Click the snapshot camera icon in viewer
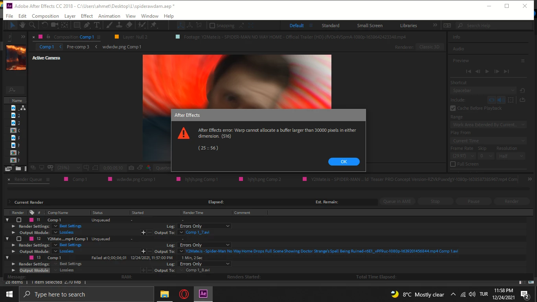 tap(131, 168)
